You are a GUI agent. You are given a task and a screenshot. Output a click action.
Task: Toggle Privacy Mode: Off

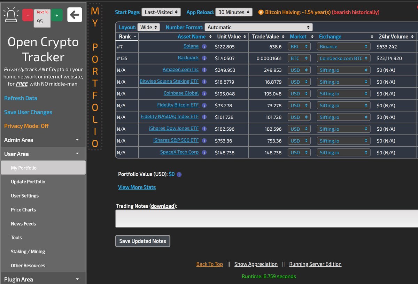(26, 126)
